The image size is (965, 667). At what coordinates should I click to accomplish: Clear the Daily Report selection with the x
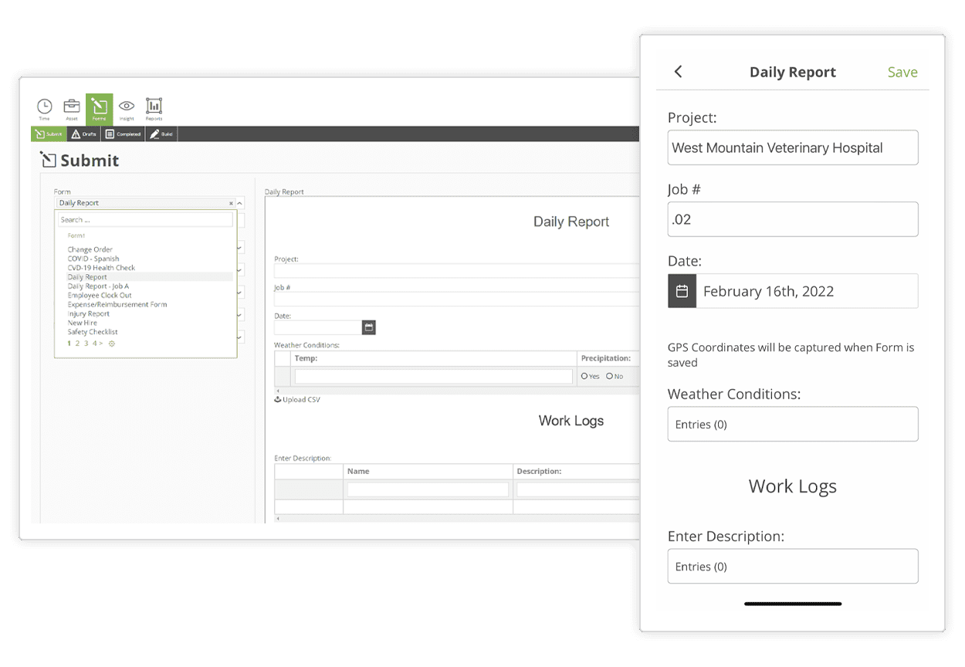point(231,203)
